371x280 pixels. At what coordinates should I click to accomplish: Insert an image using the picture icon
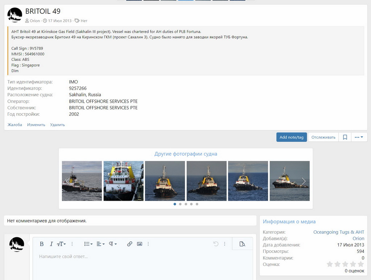(x=139, y=244)
